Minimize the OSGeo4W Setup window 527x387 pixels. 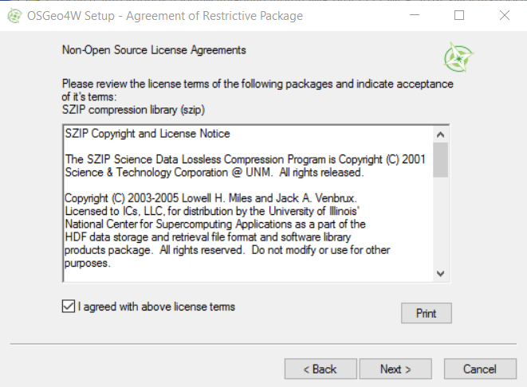click(415, 15)
